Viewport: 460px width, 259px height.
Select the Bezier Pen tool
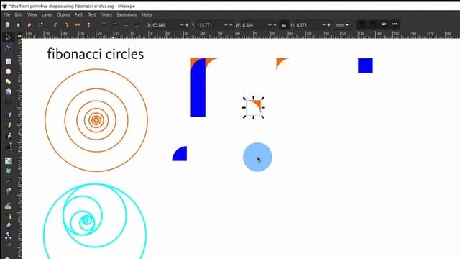8,116
